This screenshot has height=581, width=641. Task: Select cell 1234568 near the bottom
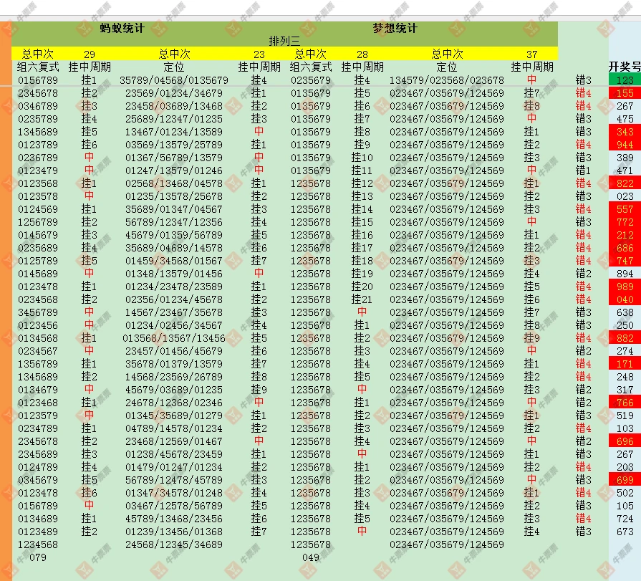click(38, 544)
